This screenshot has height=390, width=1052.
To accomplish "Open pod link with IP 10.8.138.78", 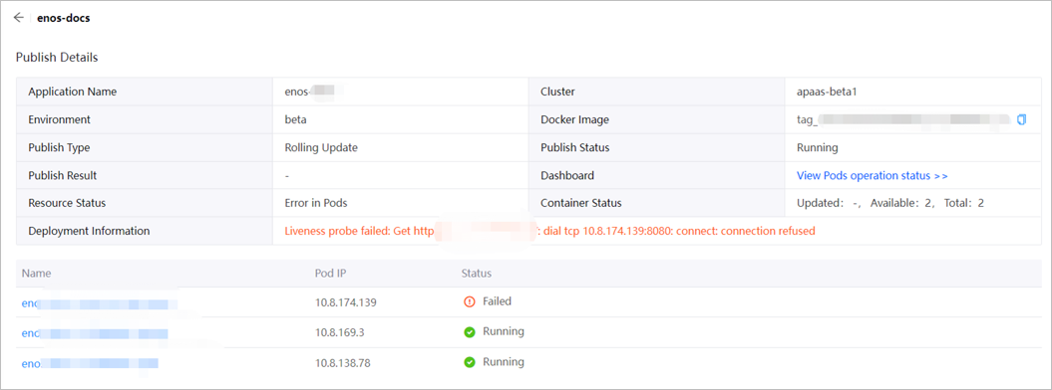I will coord(90,363).
